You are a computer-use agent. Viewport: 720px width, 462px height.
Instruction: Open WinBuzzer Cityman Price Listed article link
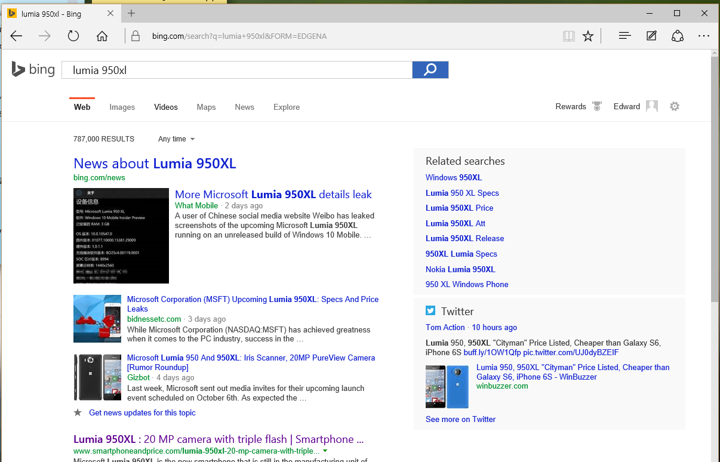tap(573, 372)
